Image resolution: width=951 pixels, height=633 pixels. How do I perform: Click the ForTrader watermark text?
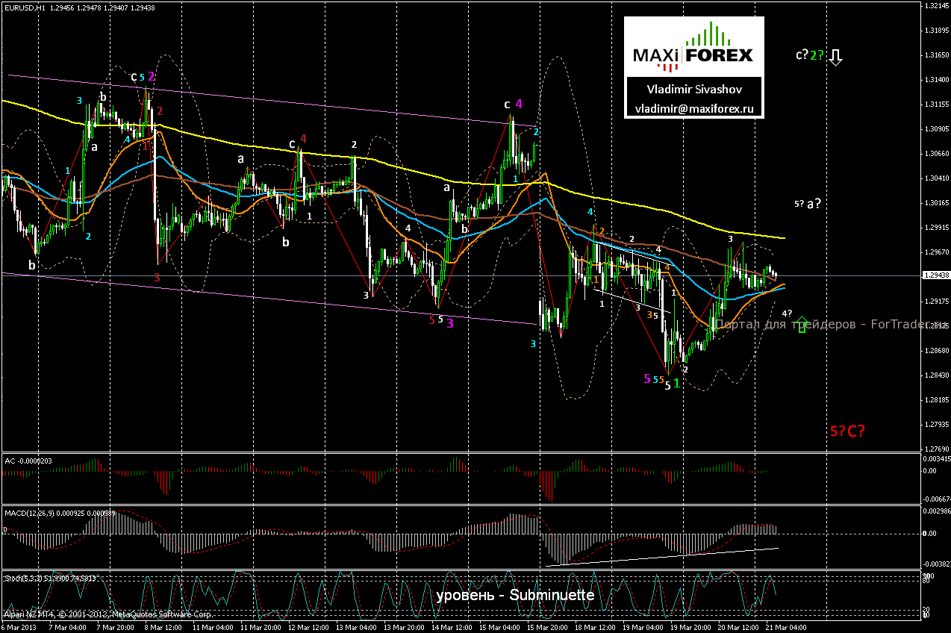click(821, 324)
